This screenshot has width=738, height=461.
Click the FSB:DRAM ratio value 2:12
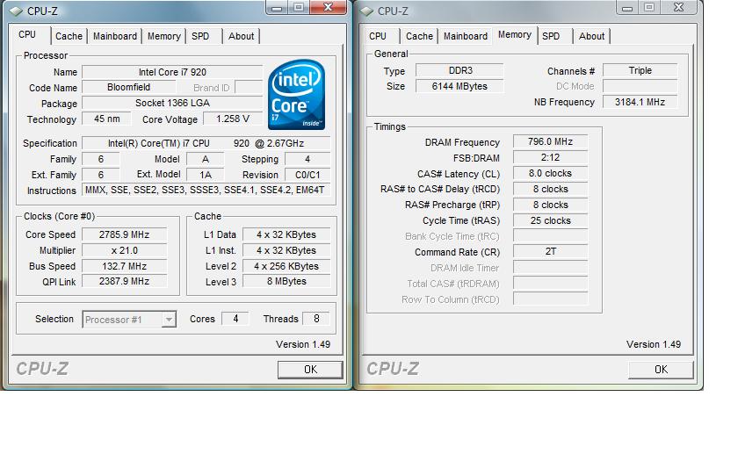[550, 157]
